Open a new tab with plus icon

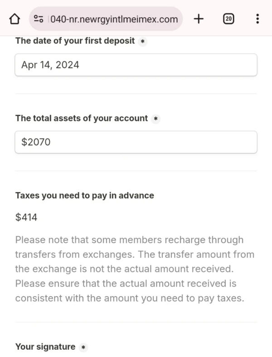pyautogui.click(x=199, y=19)
